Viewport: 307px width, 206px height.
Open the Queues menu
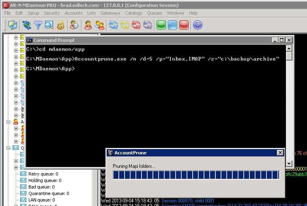[x=154, y=13]
